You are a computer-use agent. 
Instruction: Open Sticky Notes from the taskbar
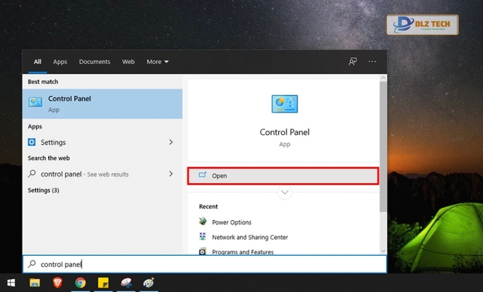click(103, 283)
